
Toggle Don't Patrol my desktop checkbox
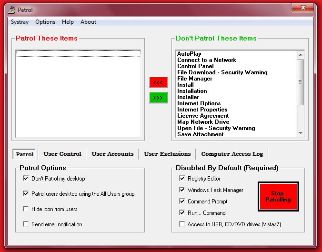[26, 179]
